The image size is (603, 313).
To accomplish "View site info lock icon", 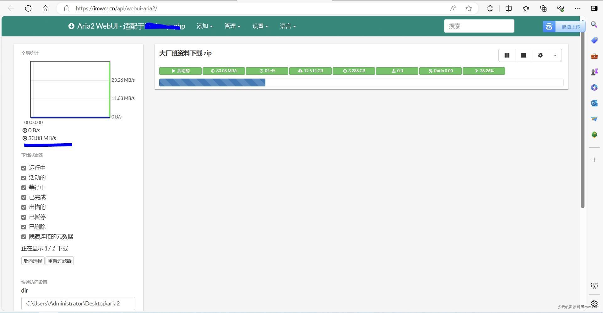I will (67, 8).
